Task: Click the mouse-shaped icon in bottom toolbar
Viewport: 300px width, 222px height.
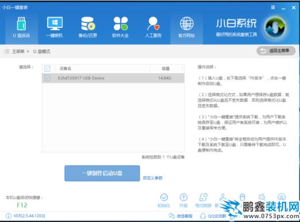Action: (242, 197)
